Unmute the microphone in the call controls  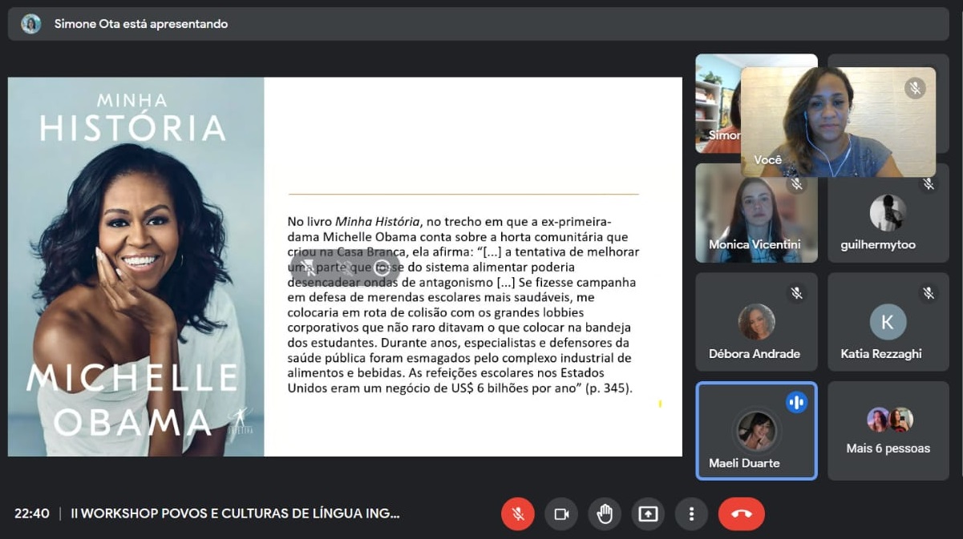point(518,514)
